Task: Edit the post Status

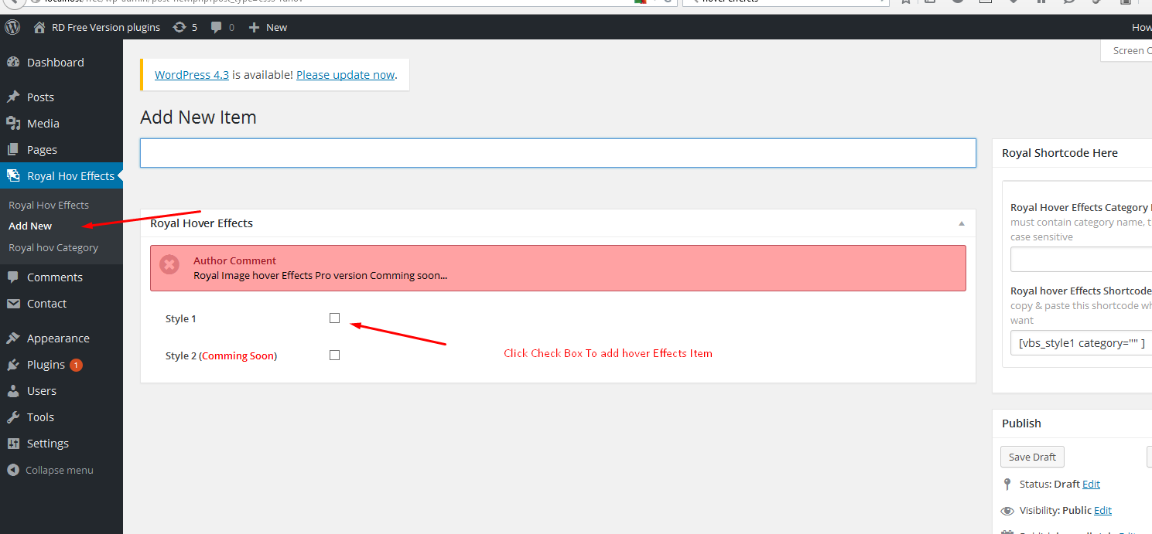Action: [1091, 484]
